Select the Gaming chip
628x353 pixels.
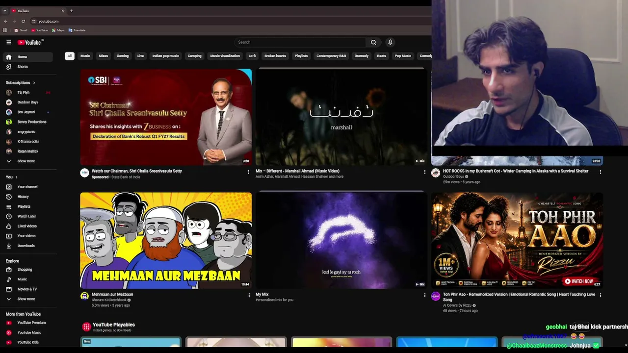click(x=123, y=56)
